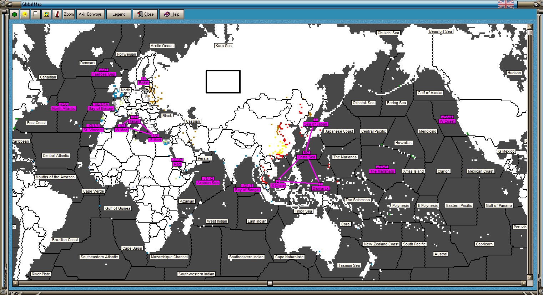Select the China Sea zone label
Screen dimensions: 543x295
click(x=306, y=157)
